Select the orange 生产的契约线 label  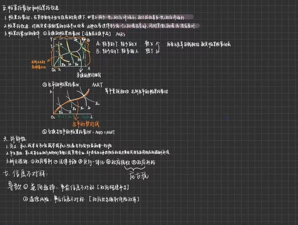(x=86, y=124)
